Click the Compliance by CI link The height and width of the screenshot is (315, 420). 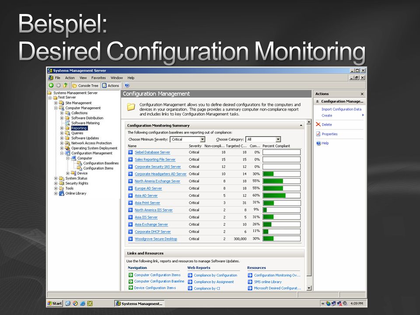[207, 288]
